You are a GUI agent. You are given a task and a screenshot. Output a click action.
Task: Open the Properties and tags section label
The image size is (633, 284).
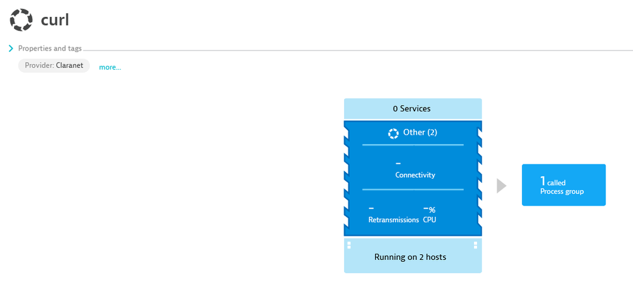pyautogui.click(x=49, y=48)
